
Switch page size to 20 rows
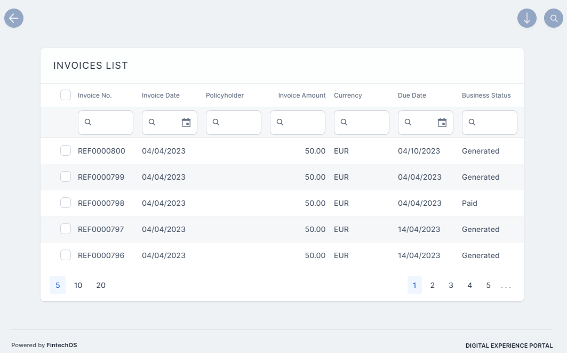100,285
